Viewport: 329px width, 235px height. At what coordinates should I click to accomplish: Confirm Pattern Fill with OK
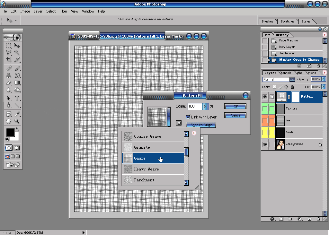[x=235, y=106]
